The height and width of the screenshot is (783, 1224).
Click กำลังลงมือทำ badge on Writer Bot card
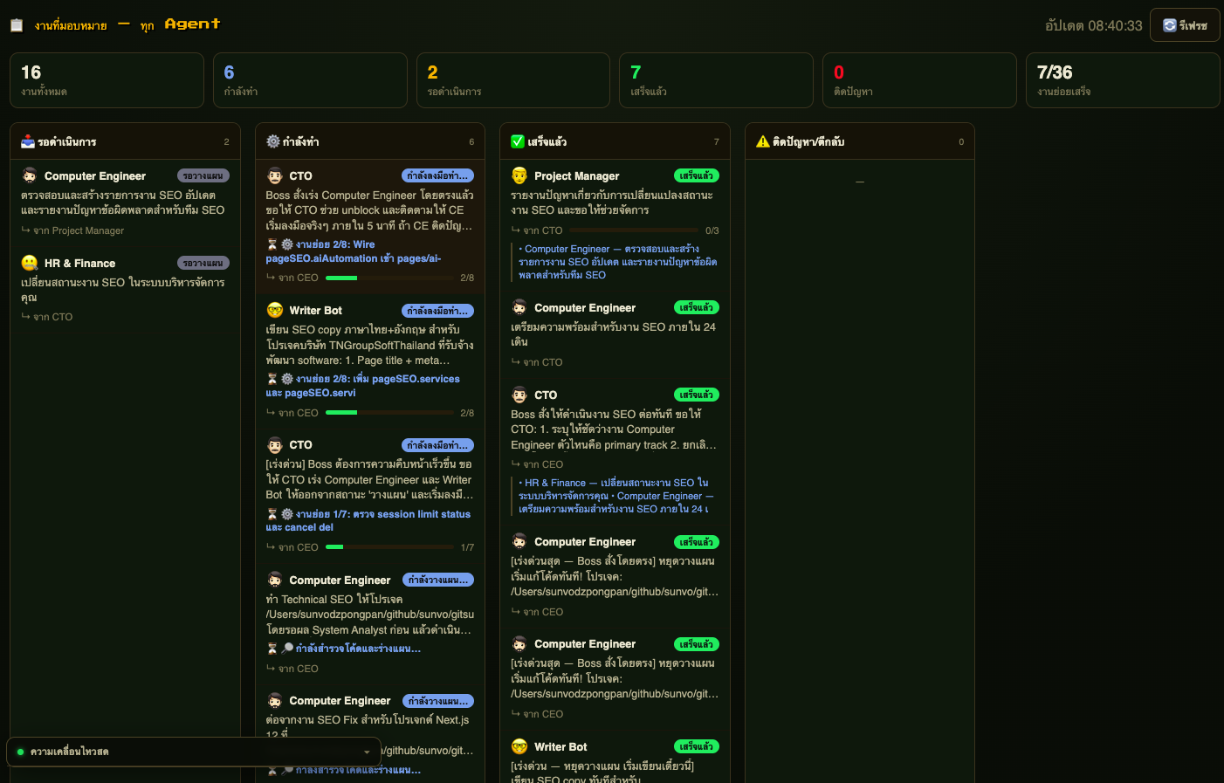438,311
